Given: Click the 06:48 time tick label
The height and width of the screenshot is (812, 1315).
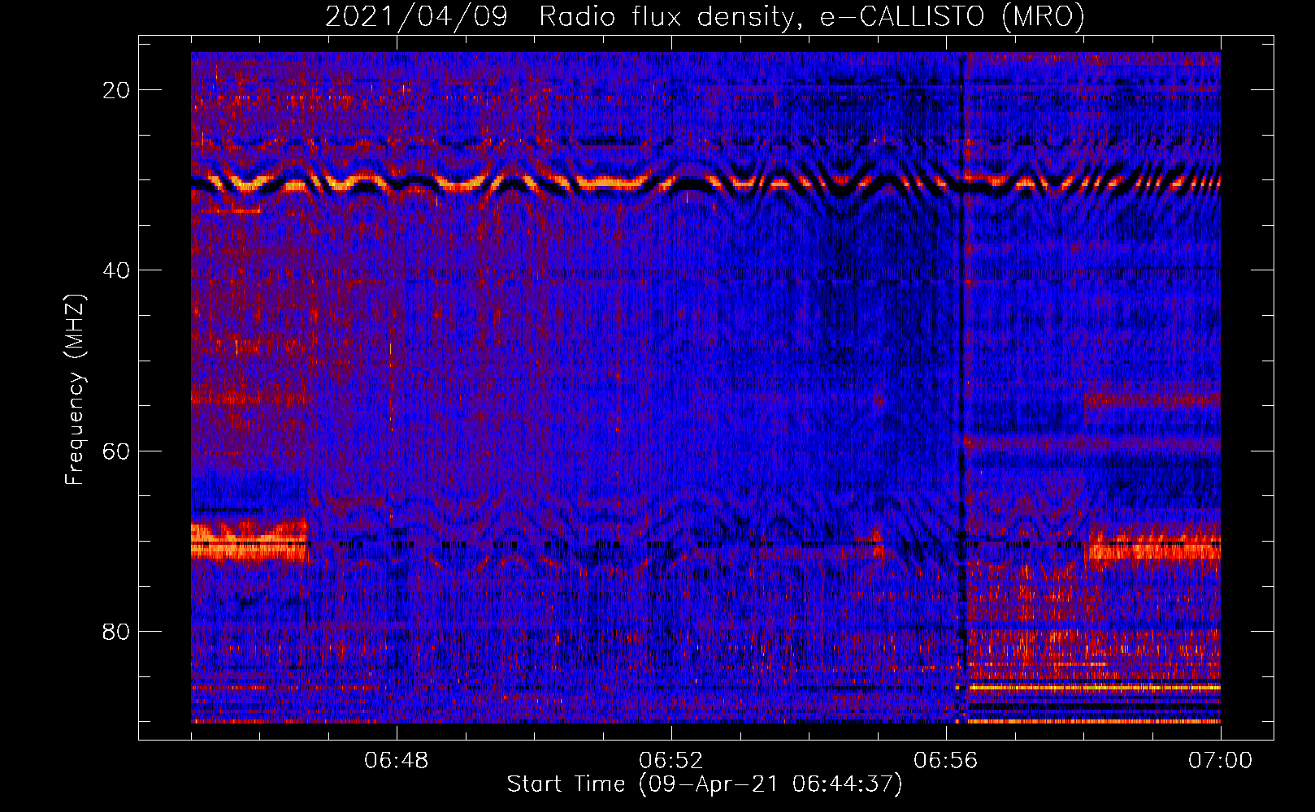Looking at the screenshot, I should [397, 761].
